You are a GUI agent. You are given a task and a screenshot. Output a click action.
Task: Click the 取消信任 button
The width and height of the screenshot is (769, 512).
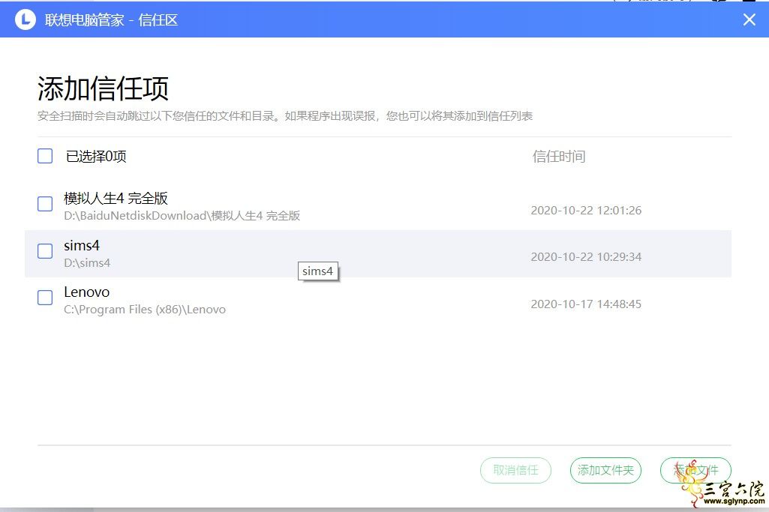(x=516, y=470)
